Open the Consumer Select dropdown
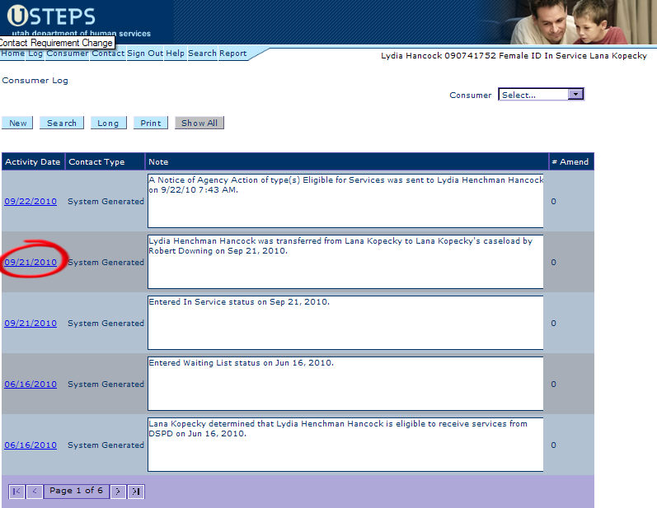The image size is (657, 508). 541,95
